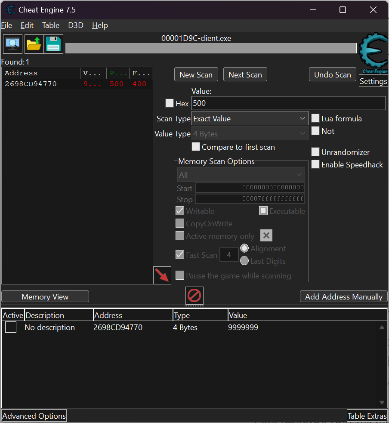Viewport: 389px width, 423px height.
Task: Copy selected address using the red arrow
Action: tap(162, 275)
